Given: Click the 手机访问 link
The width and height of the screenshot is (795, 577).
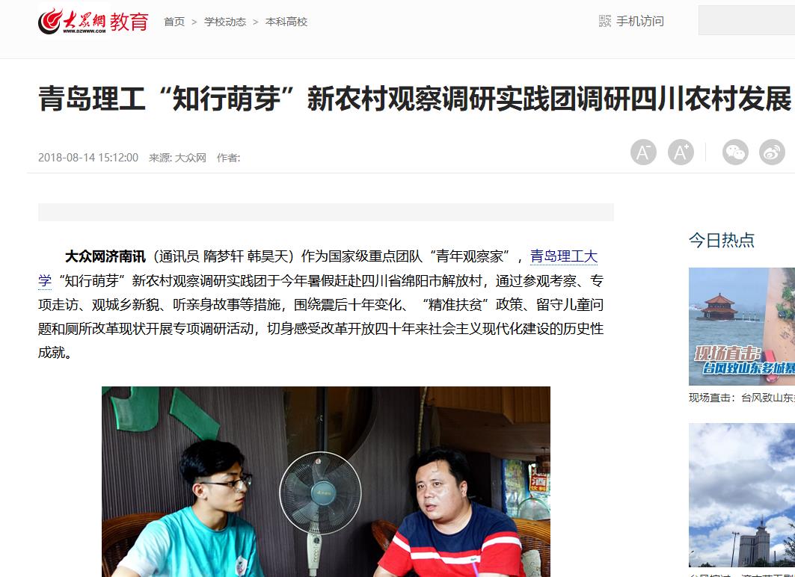Looking at the screenshot, I should pyautogui.click(x=640, y=21).
